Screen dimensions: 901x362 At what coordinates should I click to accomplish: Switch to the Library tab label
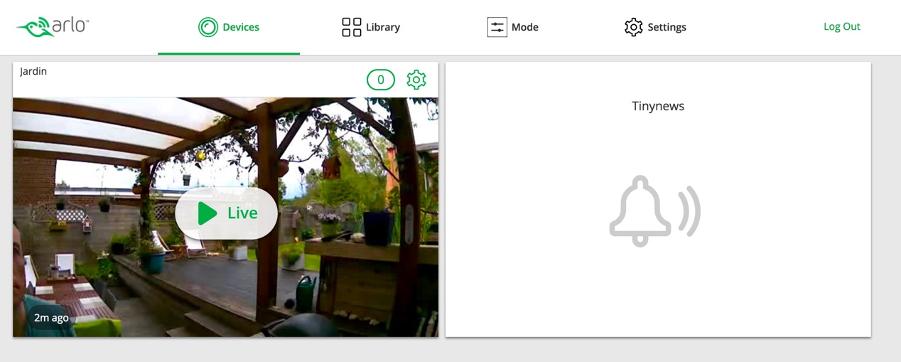click(383, 27)
